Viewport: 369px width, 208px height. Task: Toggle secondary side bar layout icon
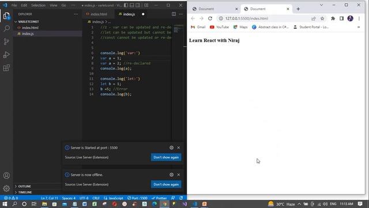pos(138,5)
